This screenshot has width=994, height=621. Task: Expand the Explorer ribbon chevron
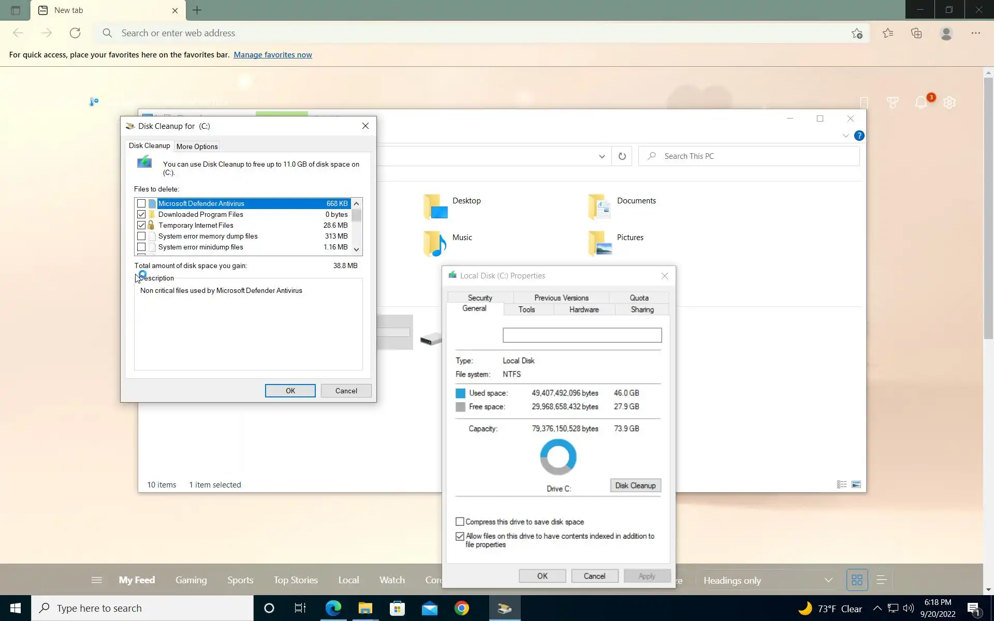[845, 136]
